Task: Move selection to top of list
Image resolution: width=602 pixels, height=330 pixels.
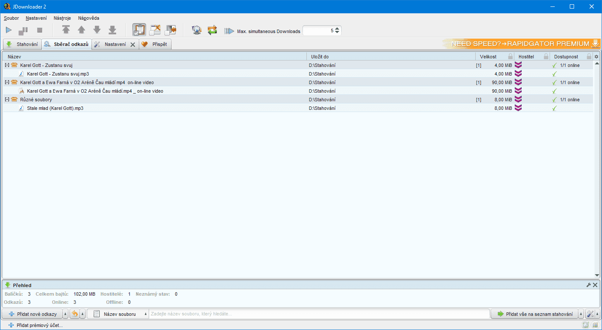Action: coord(66,30)
